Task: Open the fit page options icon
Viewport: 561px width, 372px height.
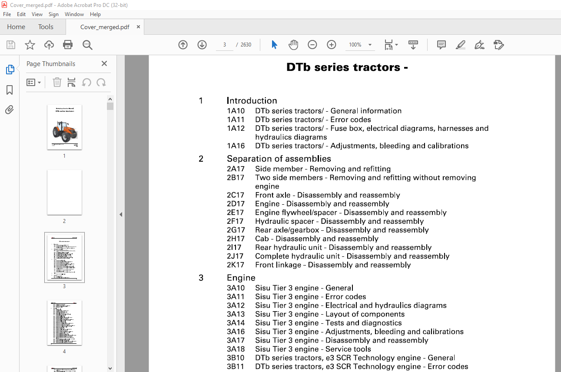Action: 391,45
